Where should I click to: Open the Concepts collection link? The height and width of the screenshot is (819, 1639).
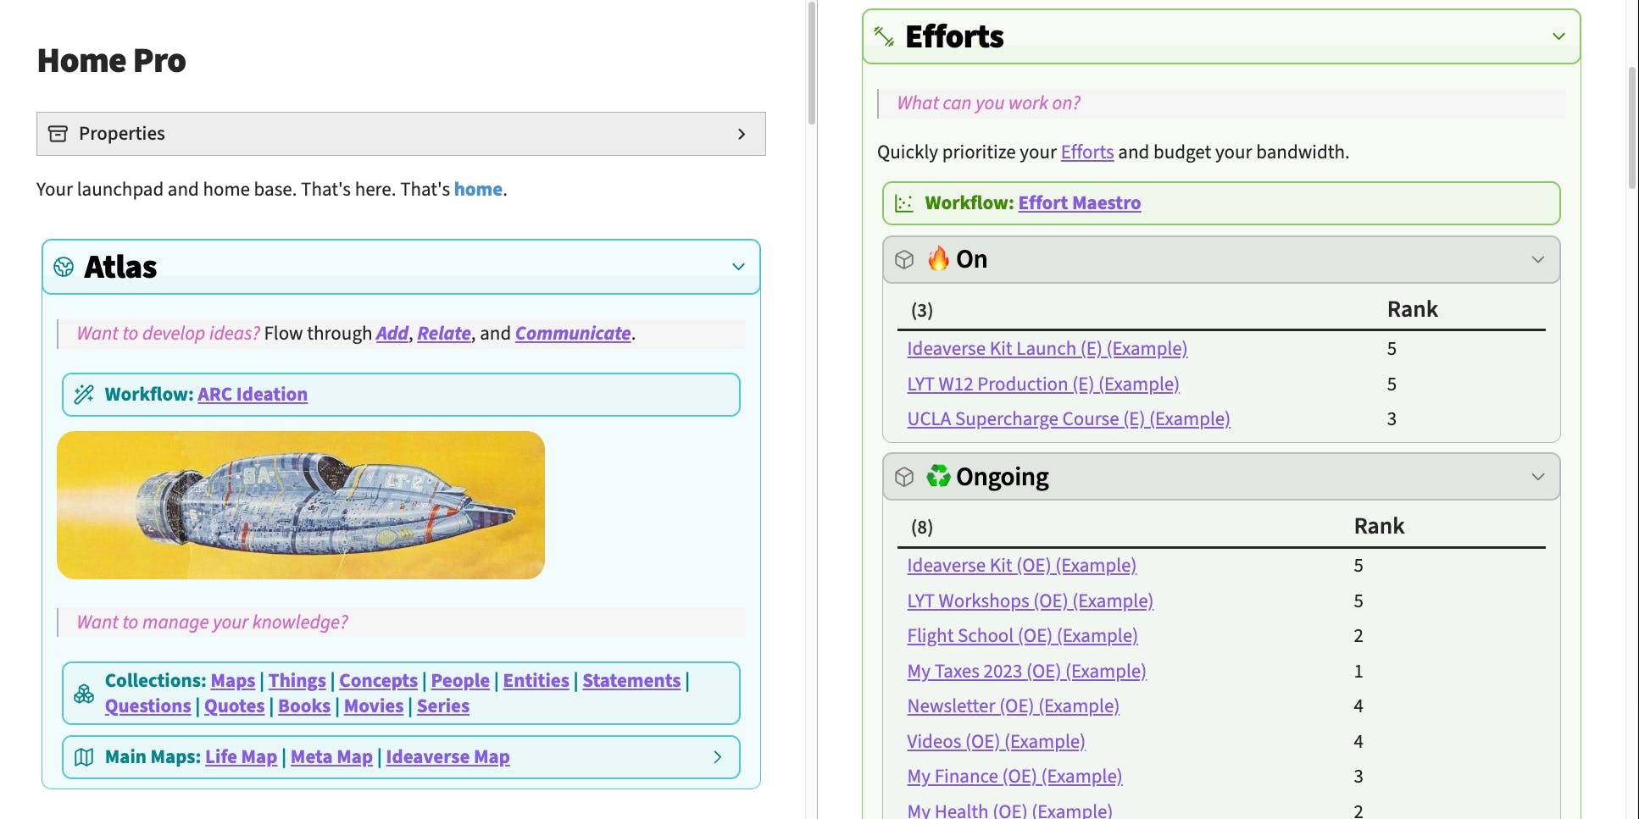(379, 681)
